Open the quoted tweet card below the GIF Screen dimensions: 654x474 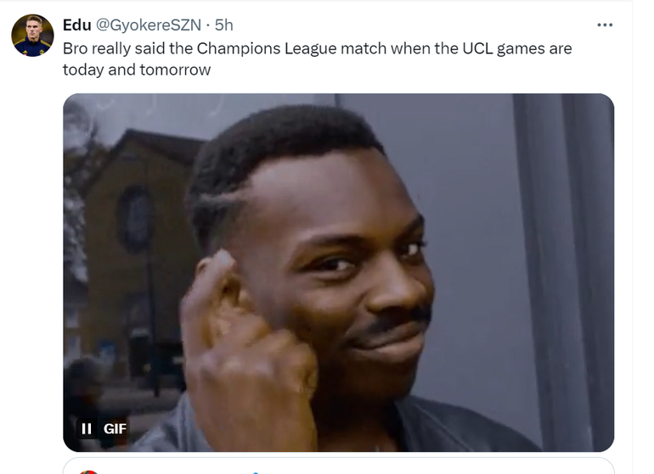click(338, 466)
